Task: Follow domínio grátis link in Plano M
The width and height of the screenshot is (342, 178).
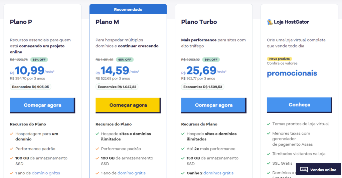Action: tap(132, 173)
